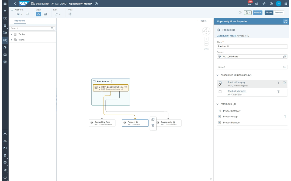Switch to the Preview tab
Screen dimensions: 291x181
coord(279,12)
